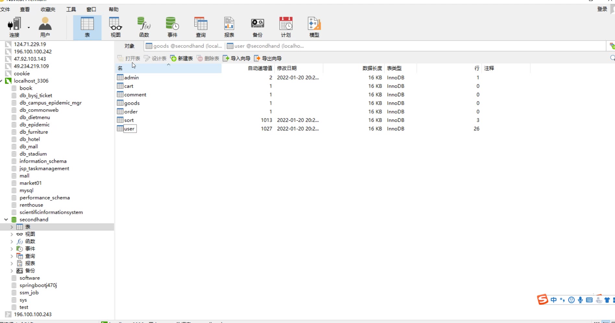The image size is (615, 323).
Task: Open the 收藏夹 (Favorites) menu
Action: (48, 9)
